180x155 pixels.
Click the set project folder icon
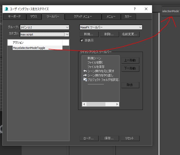coord(85,80)
